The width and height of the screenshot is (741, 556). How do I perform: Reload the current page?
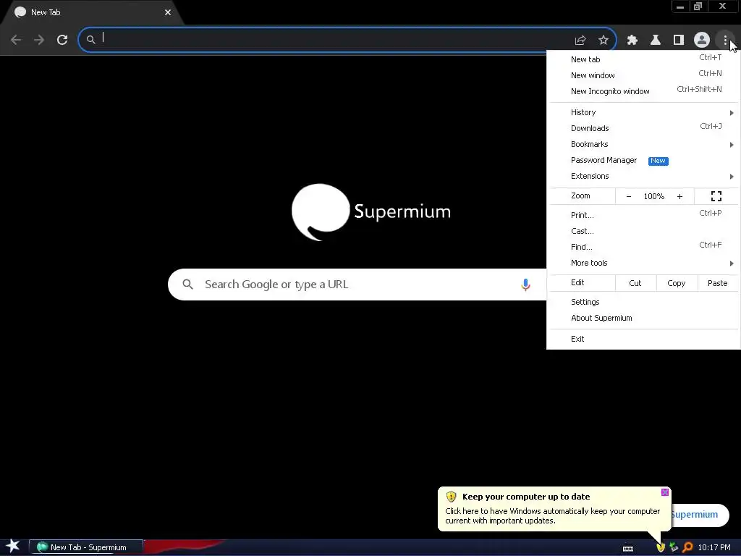coord(62,40)
